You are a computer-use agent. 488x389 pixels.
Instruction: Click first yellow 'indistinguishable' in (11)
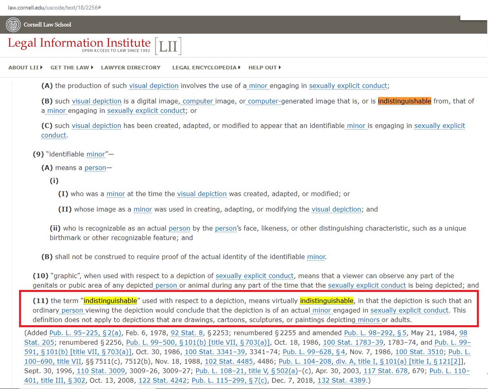click(110, 301)
